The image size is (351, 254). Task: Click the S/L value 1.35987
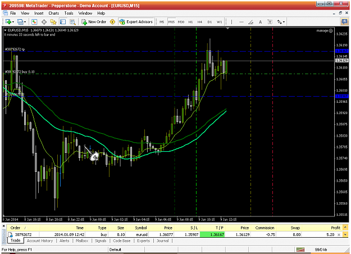191,234
